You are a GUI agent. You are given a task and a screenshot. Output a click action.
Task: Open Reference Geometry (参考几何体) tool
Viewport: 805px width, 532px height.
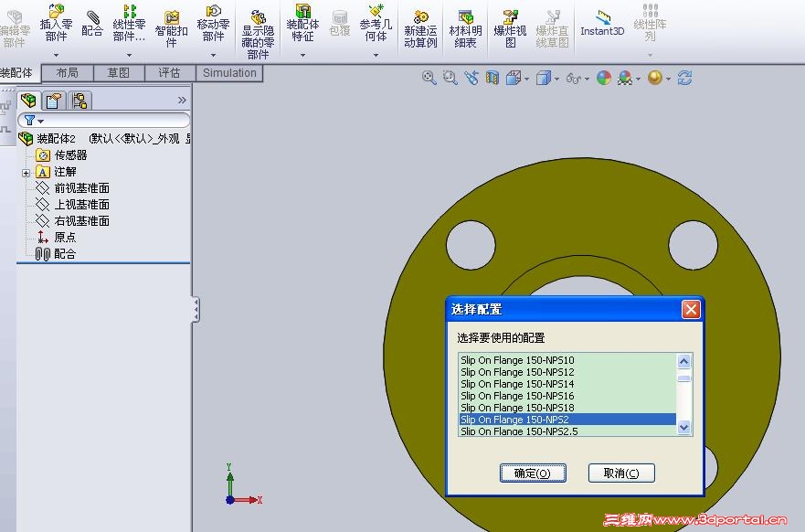coord(376,23)
